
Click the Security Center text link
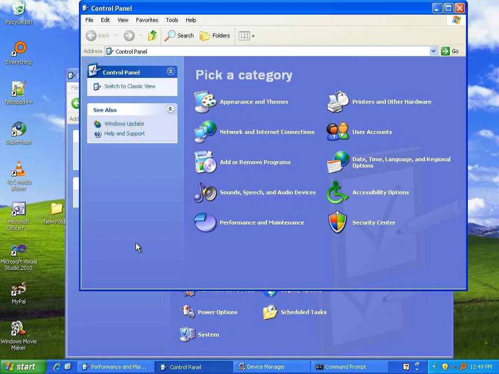point(374,223)
